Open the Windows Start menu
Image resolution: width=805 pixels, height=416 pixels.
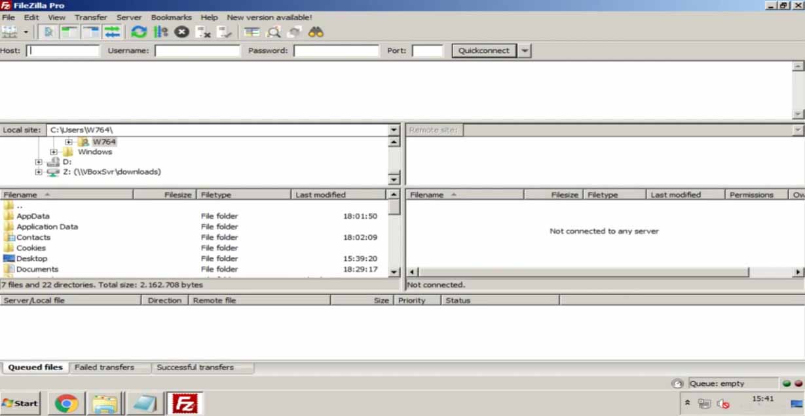(20, 403)
